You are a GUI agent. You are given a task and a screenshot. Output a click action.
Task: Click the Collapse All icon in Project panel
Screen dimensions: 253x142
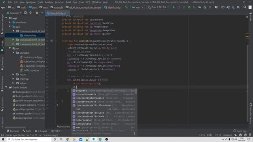click(30, 13)
